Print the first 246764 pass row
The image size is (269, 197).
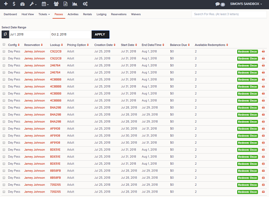263,66
